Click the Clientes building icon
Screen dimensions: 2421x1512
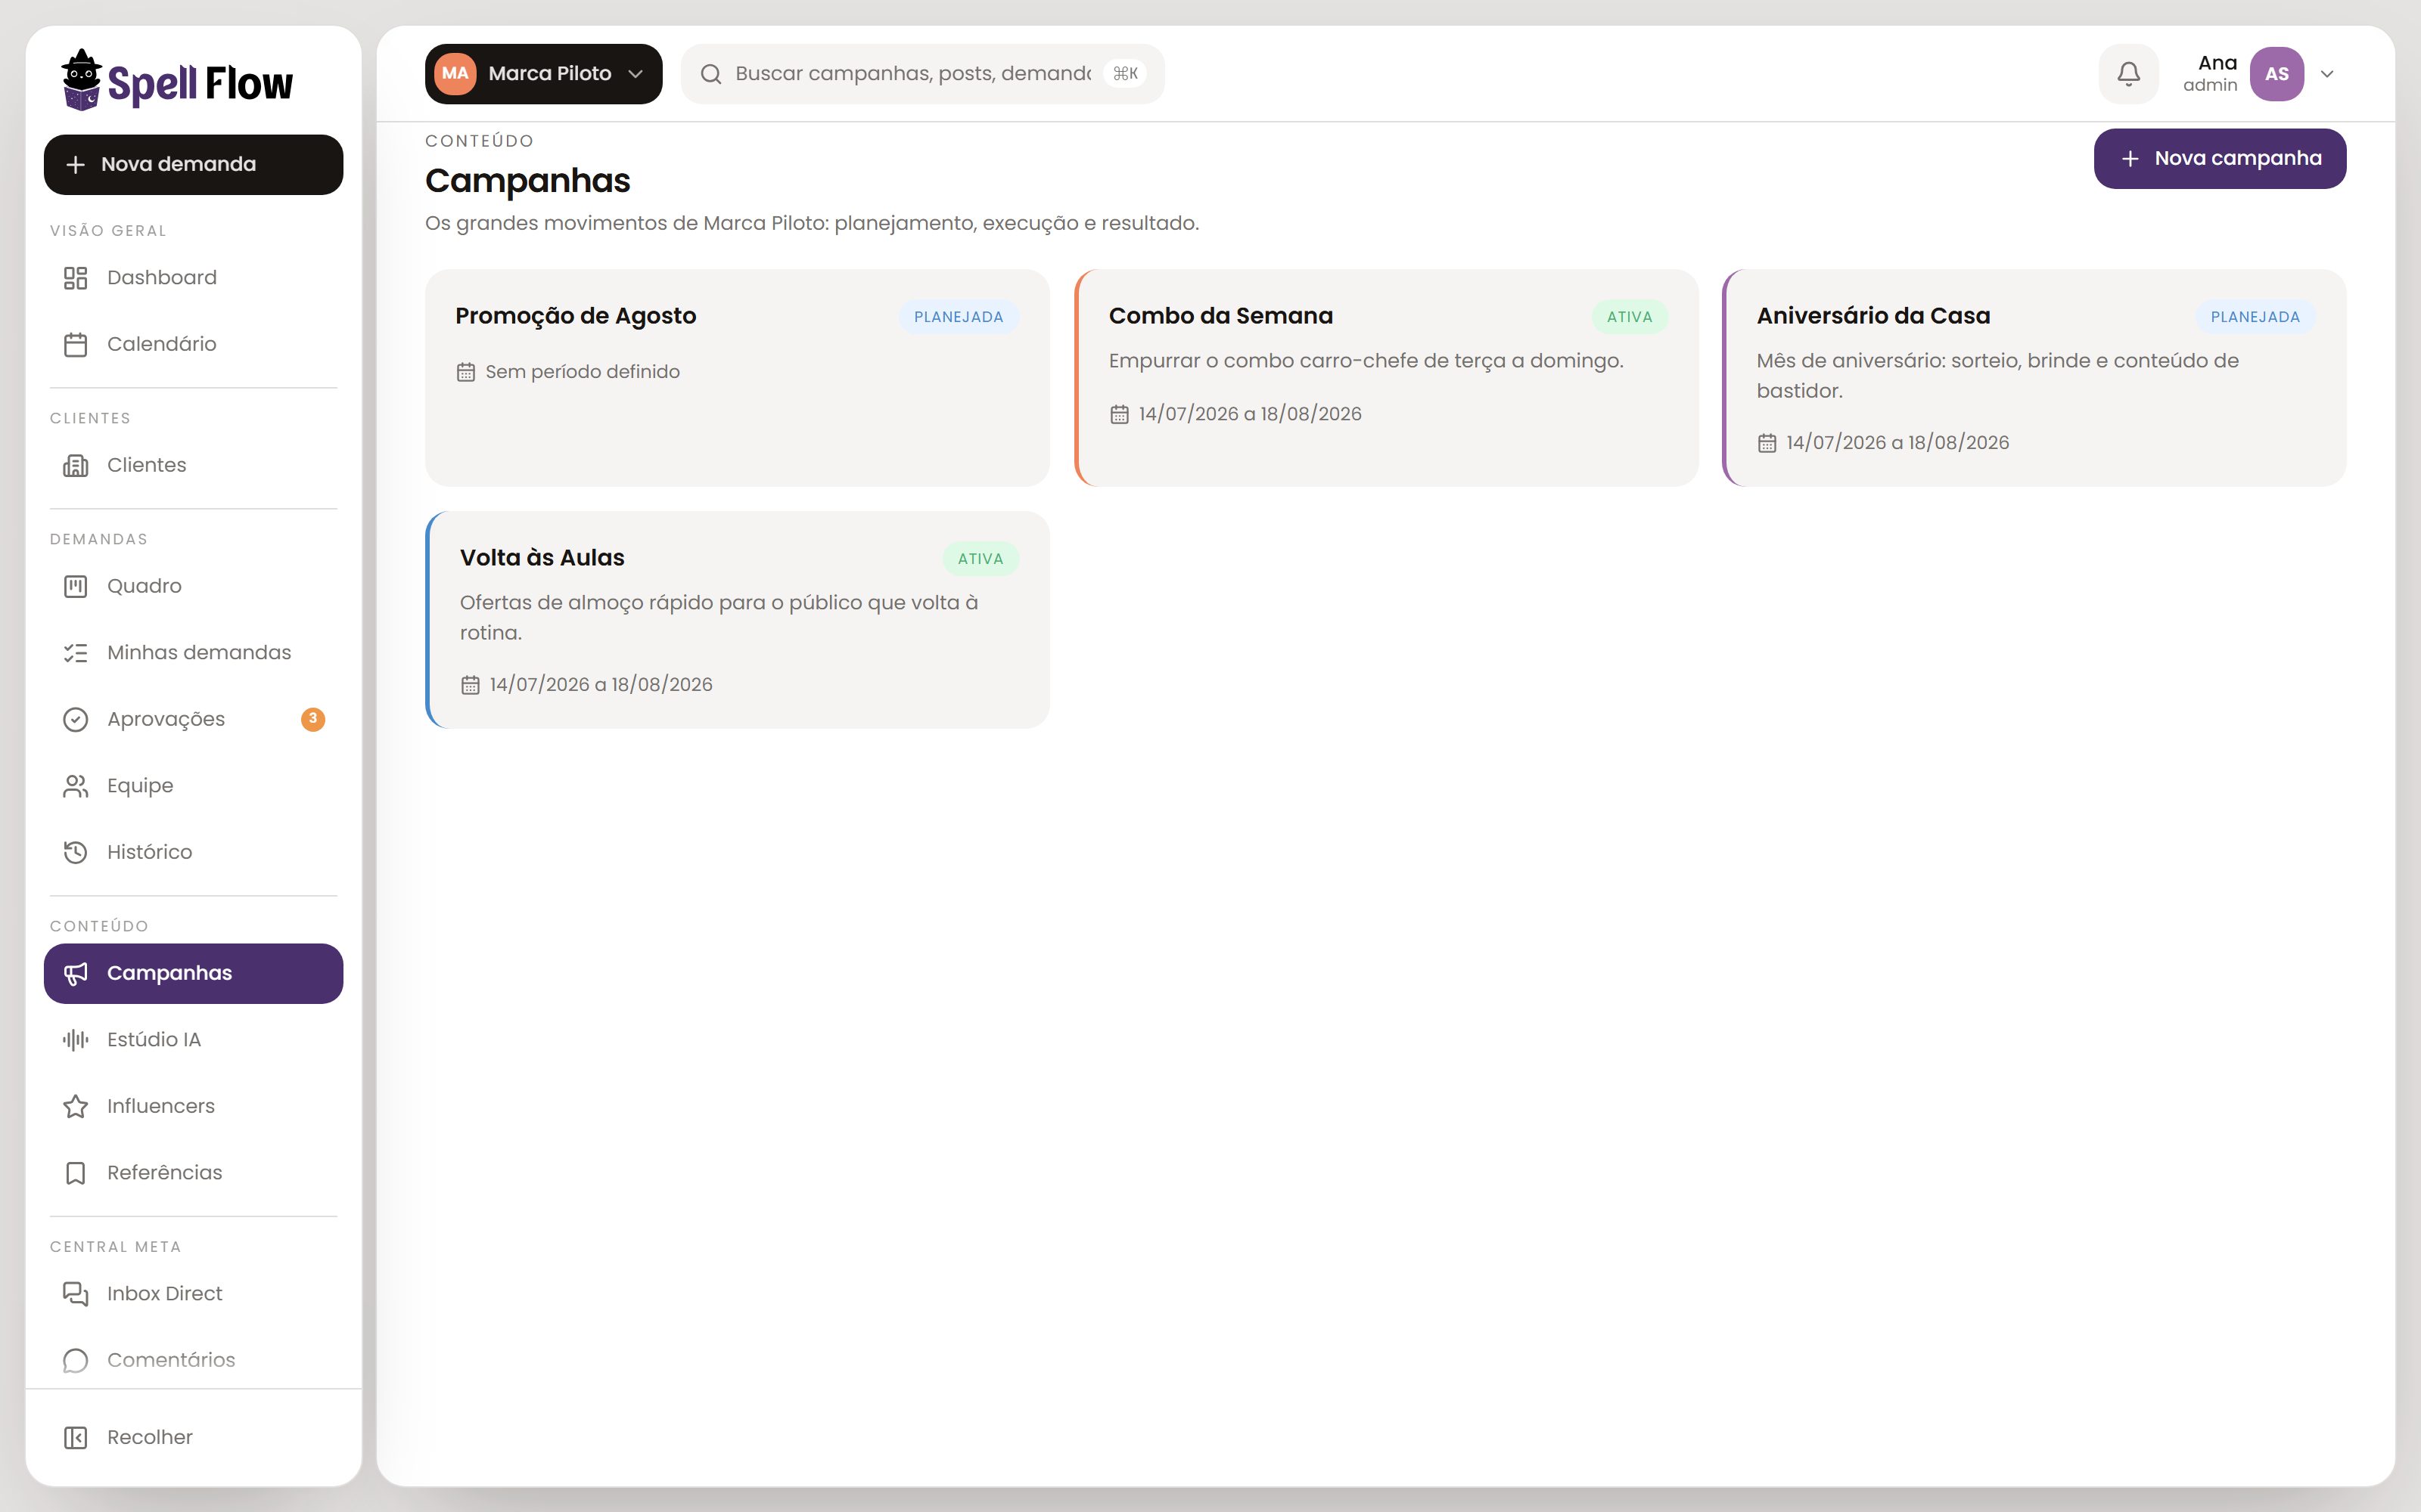75,465
